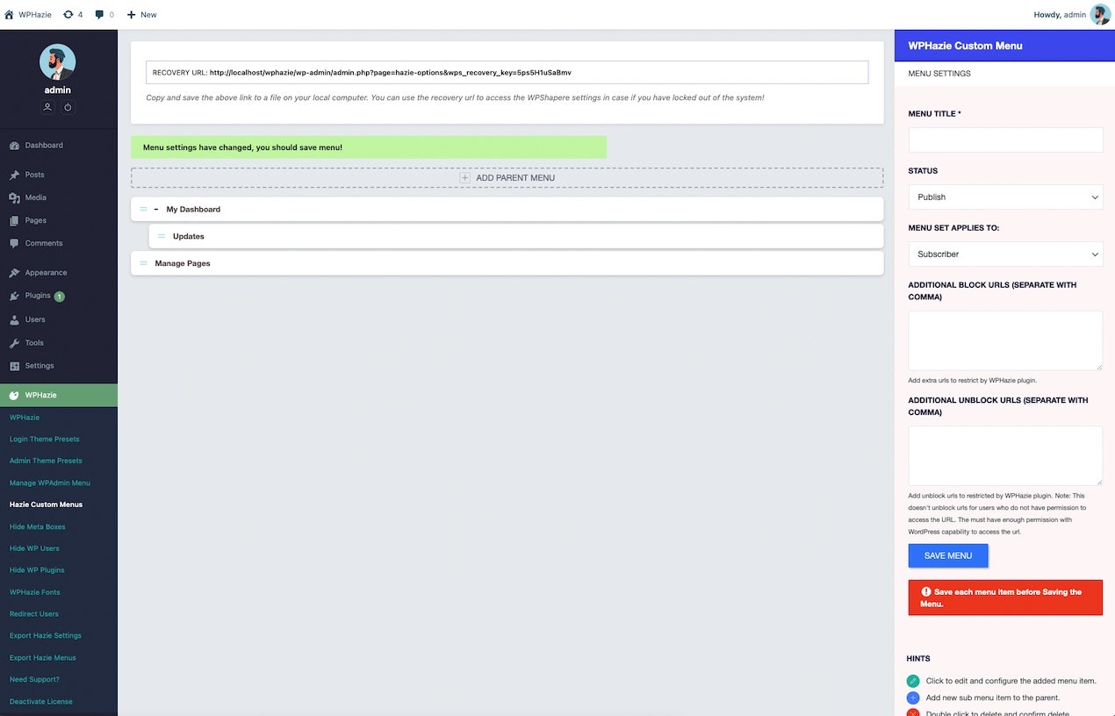The height and width of the screenshot is (716, 1115).
Task: Click the Media icon in sidebar
Action: click(14, 198)
